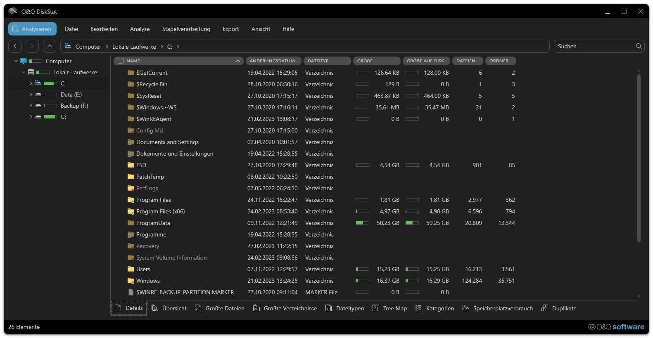Open the Stapelverarbeitung menu
Screen dimensions: 653x338
click(186, 29)
